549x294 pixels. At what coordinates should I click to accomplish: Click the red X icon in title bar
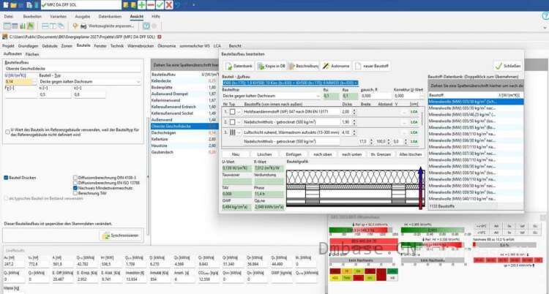(x=169, y=5)
